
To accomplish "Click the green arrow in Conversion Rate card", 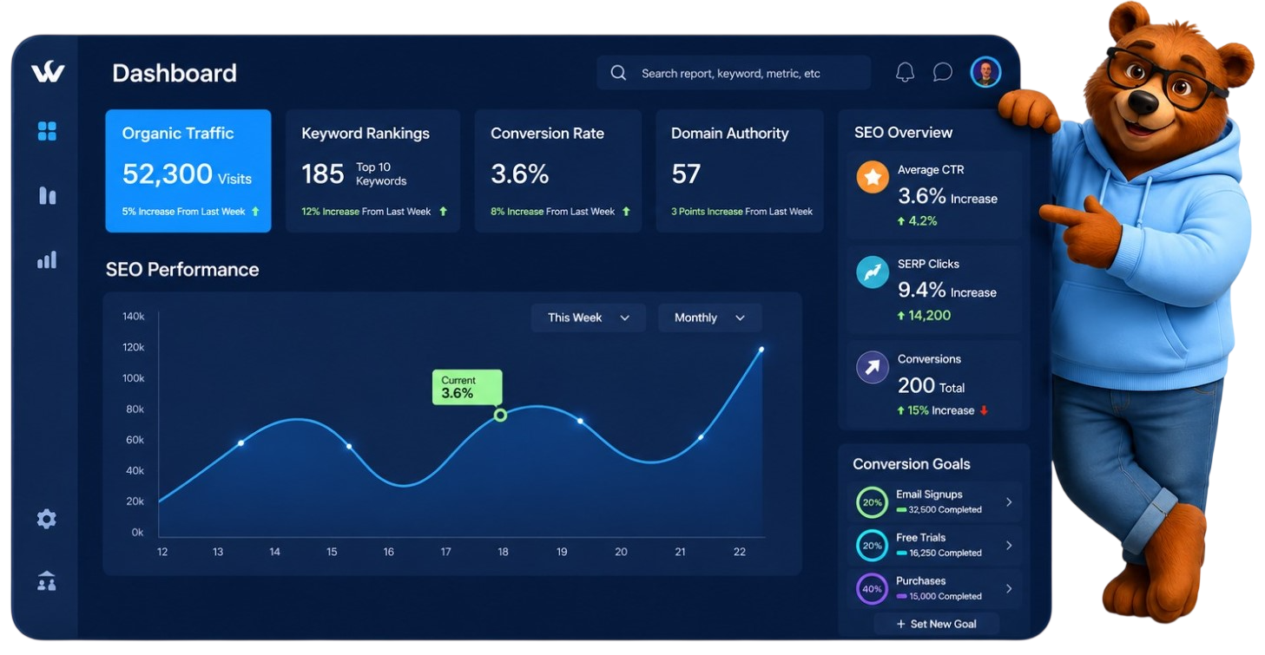I will point(626,211).
